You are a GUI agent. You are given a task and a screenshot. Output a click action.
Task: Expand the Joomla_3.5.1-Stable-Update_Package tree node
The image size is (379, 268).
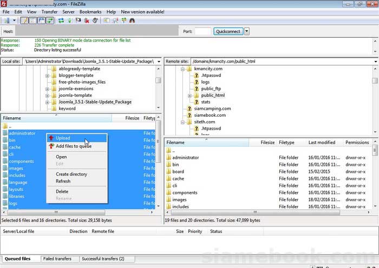48,102
